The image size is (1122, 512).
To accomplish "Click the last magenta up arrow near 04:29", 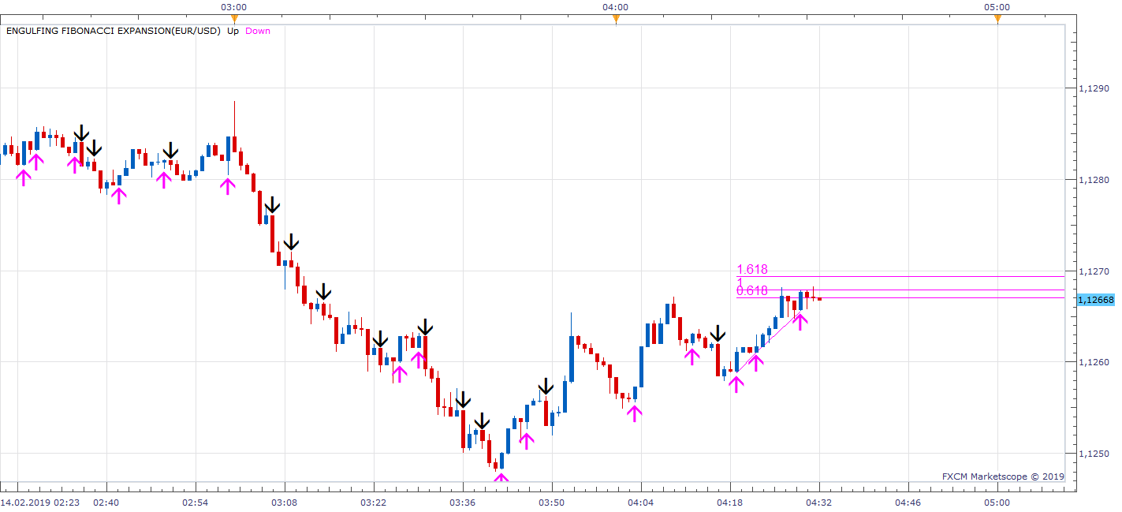I will [800, 322].
